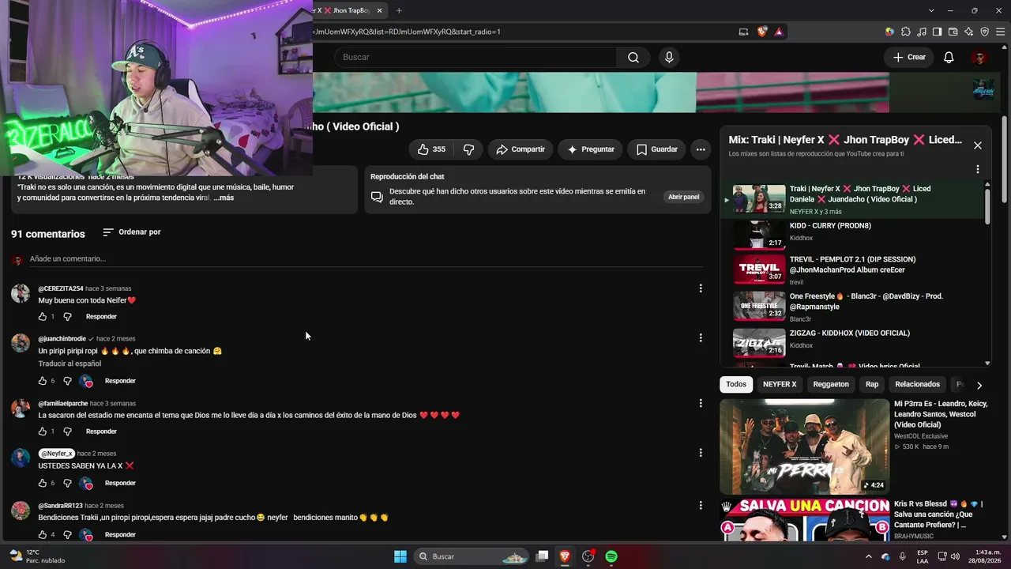Open Brave Shields icon in address bar
Viewport: 1011px width, 569px height.
point(762,32)
